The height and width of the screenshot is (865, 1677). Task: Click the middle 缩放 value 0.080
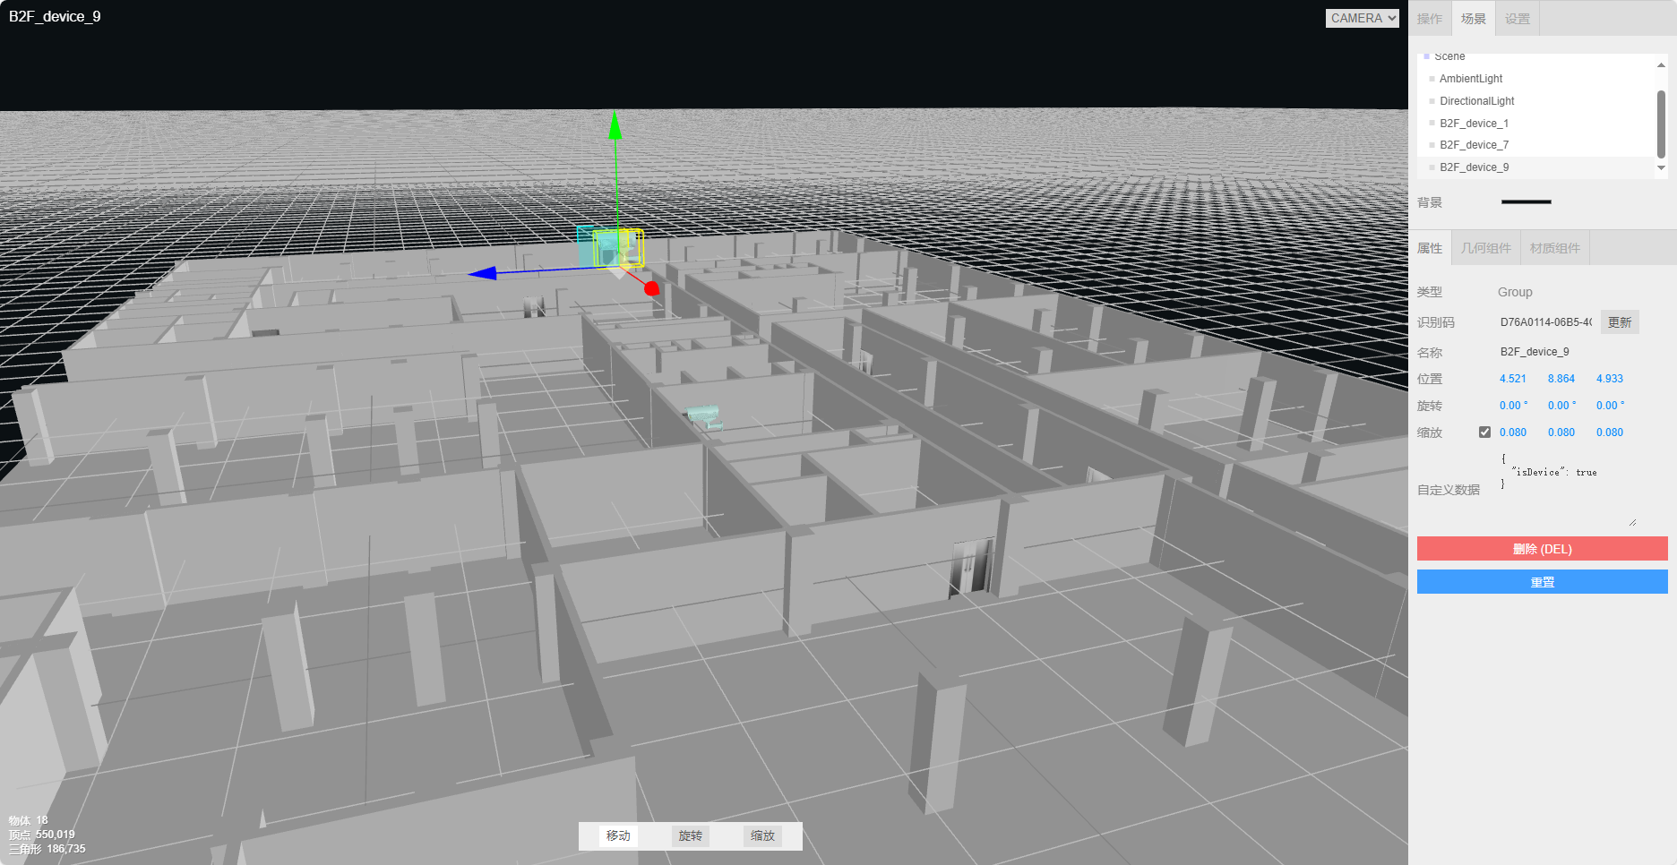point(1561,432)
